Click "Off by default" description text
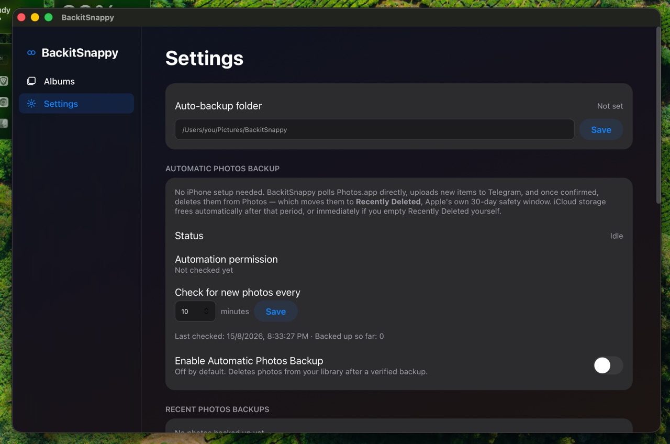670x444 pixels. (301, 372)
